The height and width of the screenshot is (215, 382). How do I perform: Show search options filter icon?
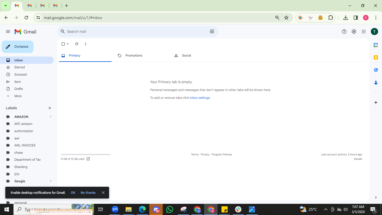click(212, 32)
